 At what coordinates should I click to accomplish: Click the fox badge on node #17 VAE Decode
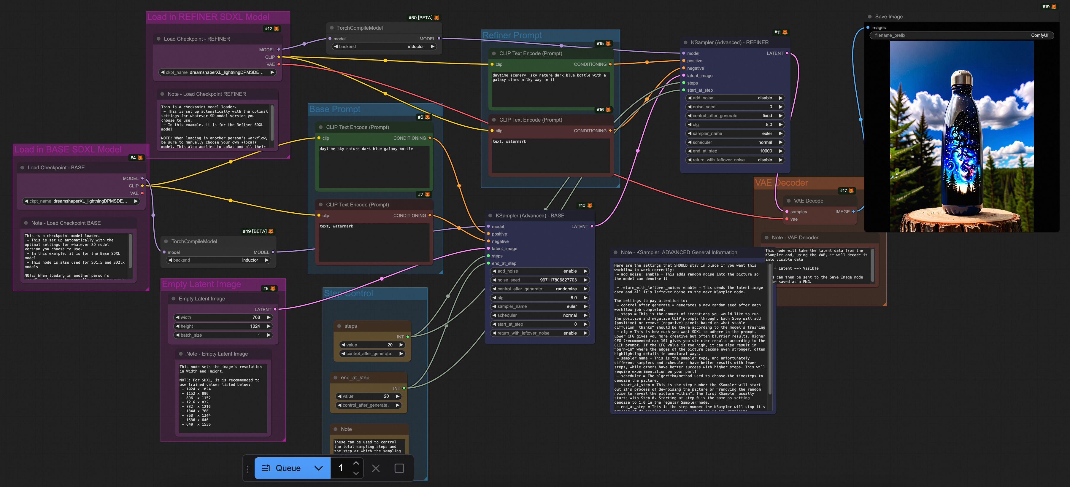pyautogui.click(x=851, y=191)
